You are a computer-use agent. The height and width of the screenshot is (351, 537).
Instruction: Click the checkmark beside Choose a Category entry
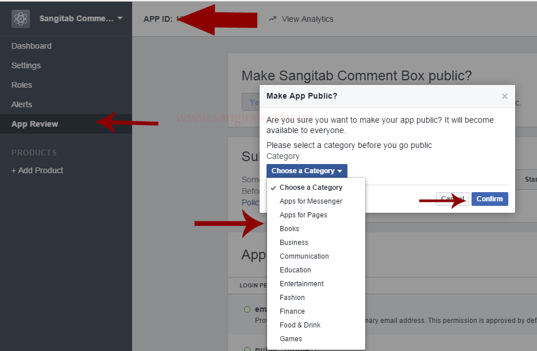coord(272,187)
